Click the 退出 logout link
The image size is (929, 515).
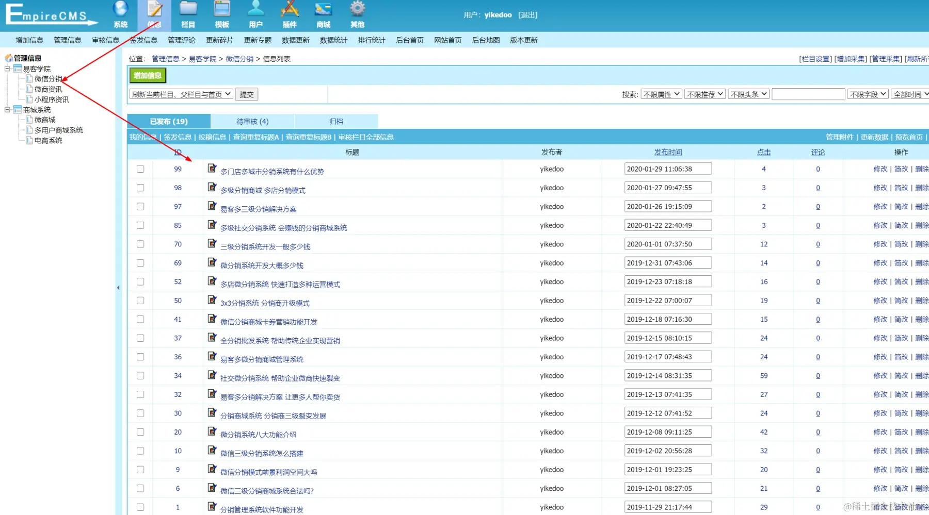click(527, 15)
